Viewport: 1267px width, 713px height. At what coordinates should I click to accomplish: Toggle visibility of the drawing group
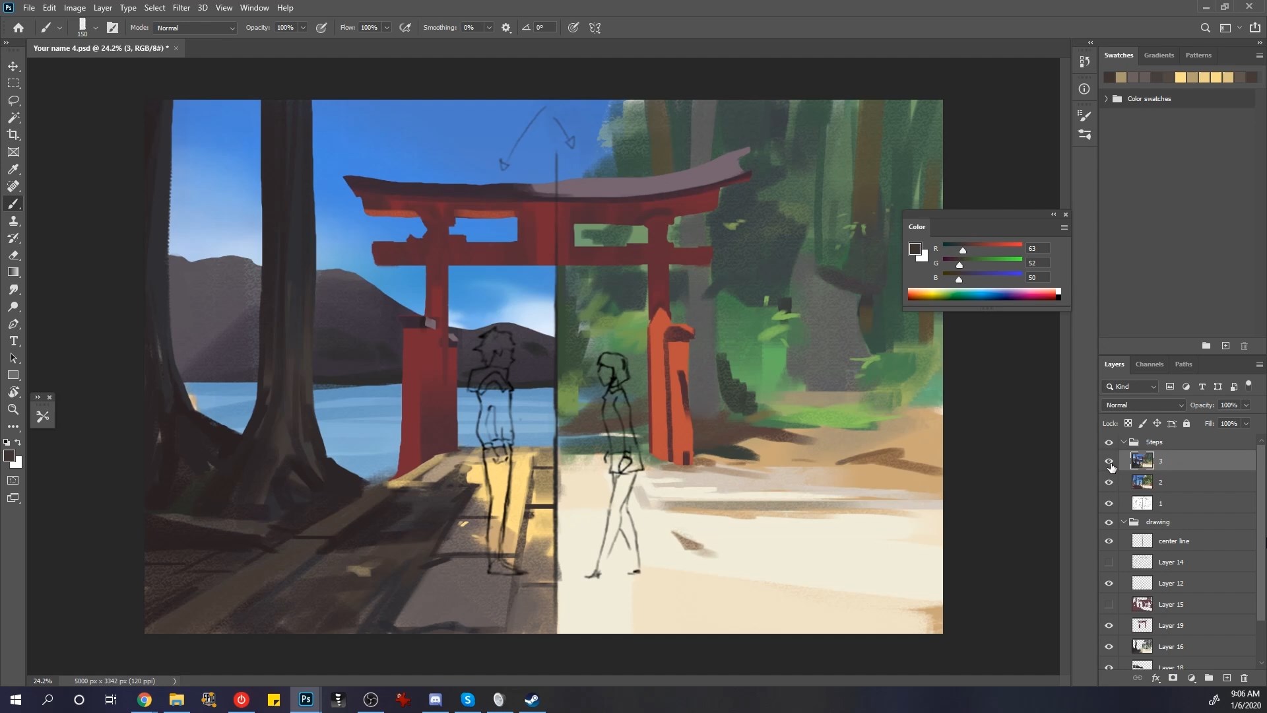click(x=1109, y=522)
